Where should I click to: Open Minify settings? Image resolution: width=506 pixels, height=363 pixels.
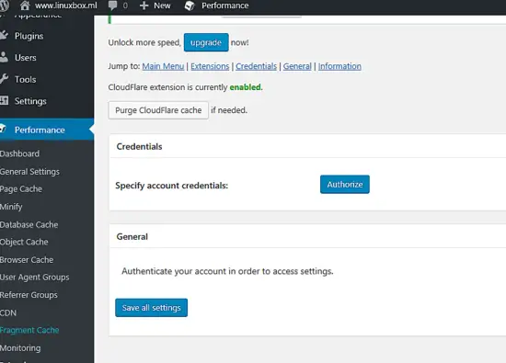[11, 207]
